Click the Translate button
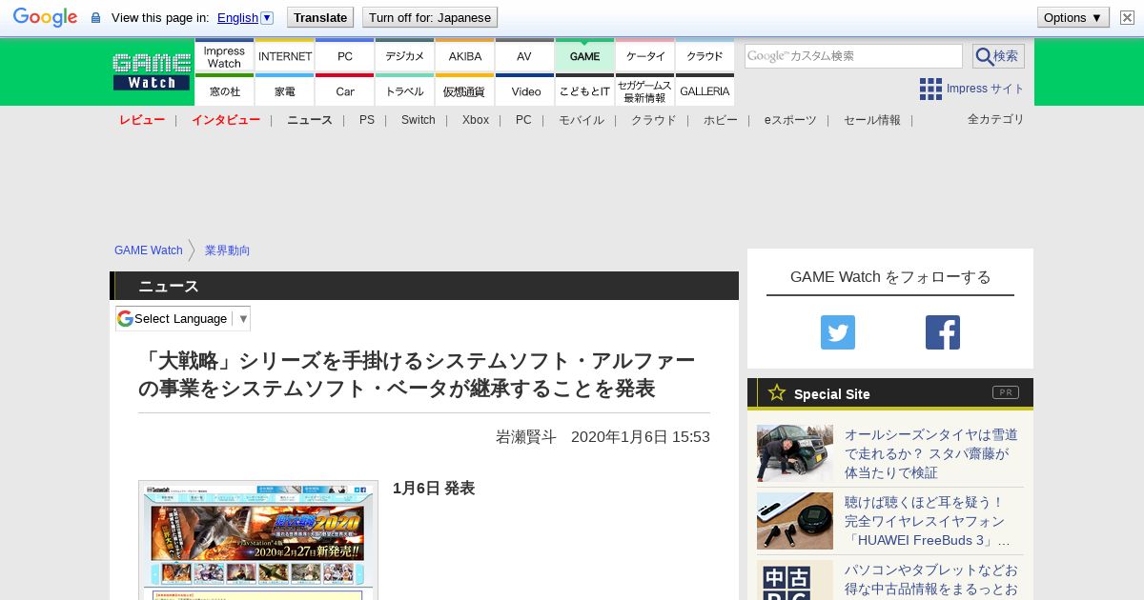Screen dimensions: 1144x600 [320, 17]
